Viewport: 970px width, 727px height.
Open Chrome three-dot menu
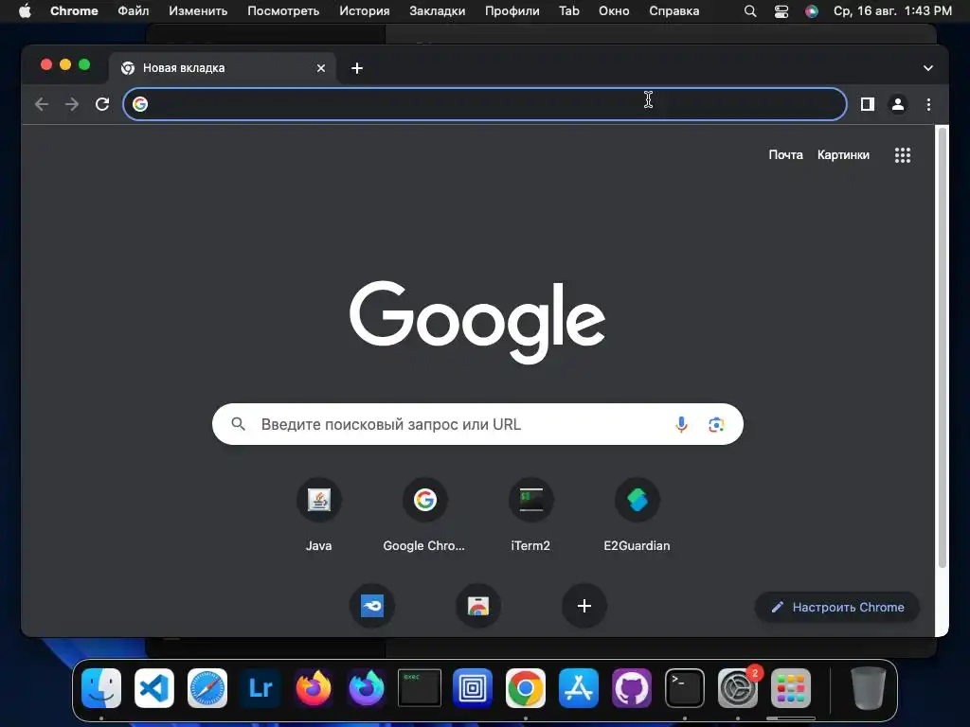click(x=928, y=104)
